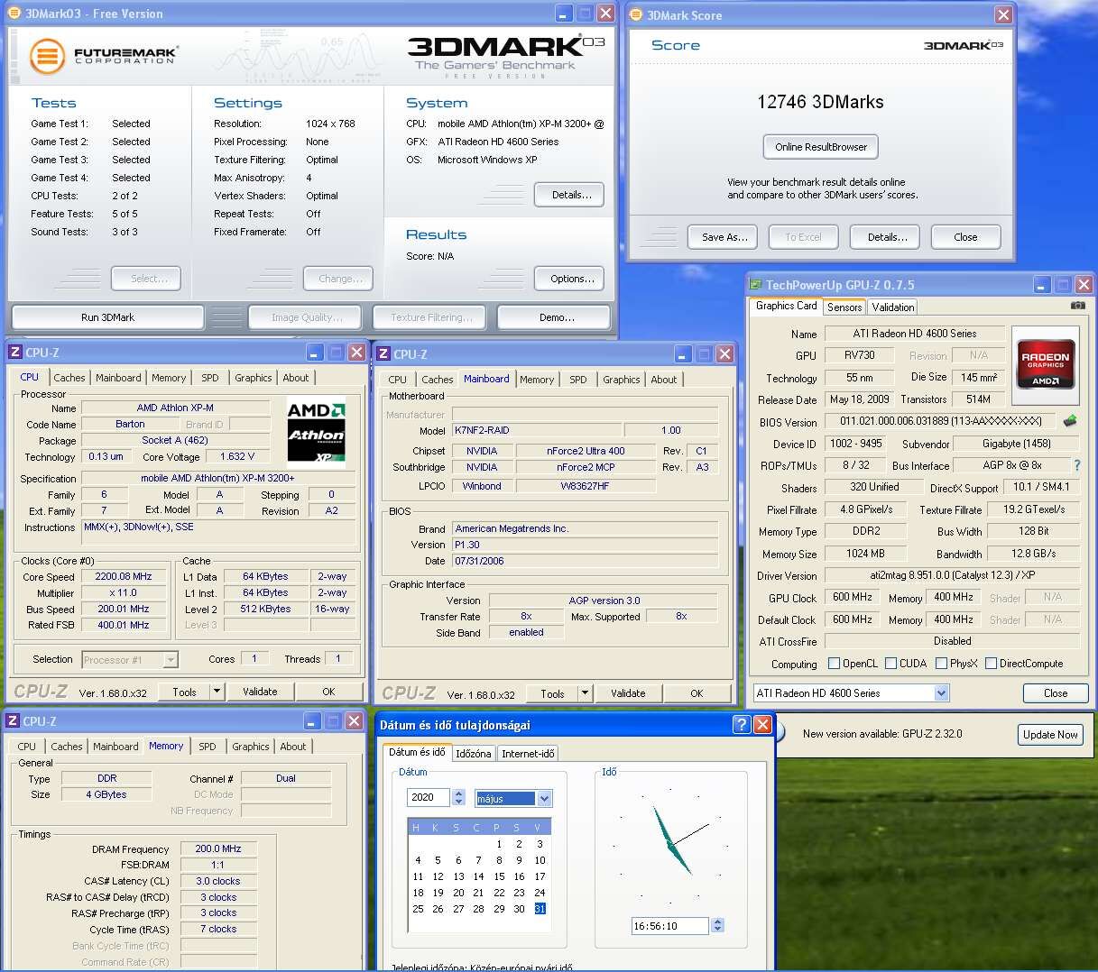1098x972 pixels.
Task: Click Options... button in Results section
Action: click(x=571, y=279)
